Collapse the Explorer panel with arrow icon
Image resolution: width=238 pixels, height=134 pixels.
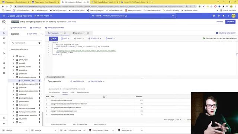point(42,34)
